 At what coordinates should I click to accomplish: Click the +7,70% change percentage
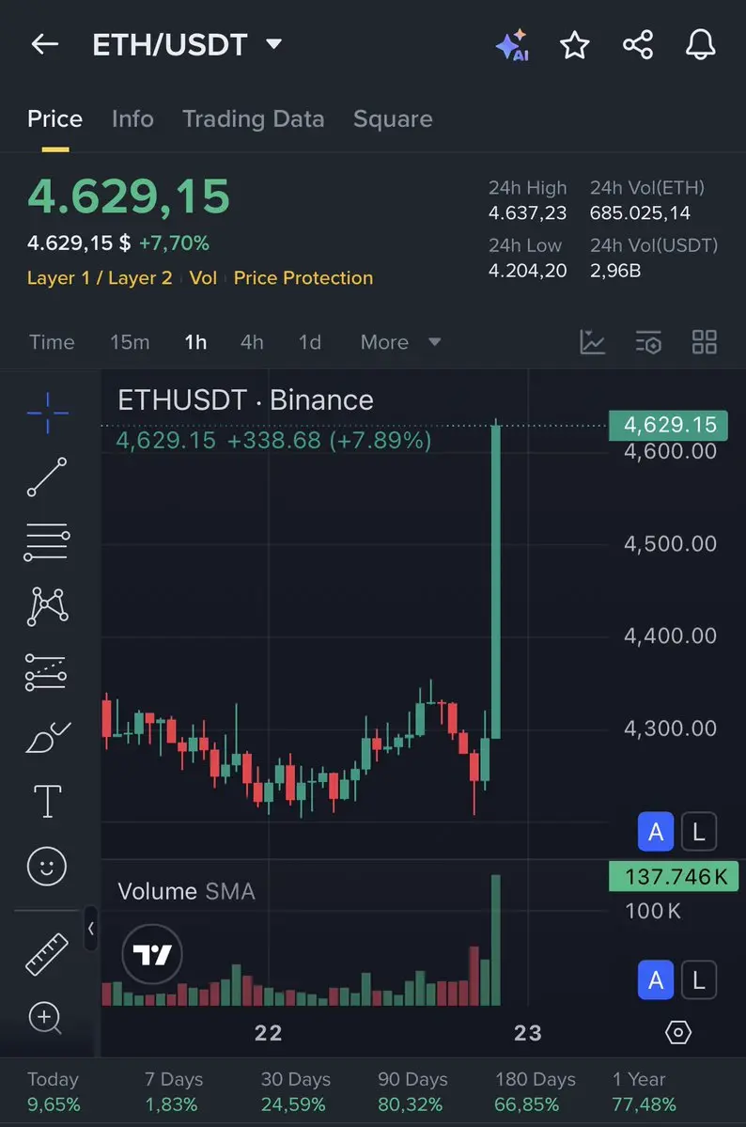click(x=174, y=243)
